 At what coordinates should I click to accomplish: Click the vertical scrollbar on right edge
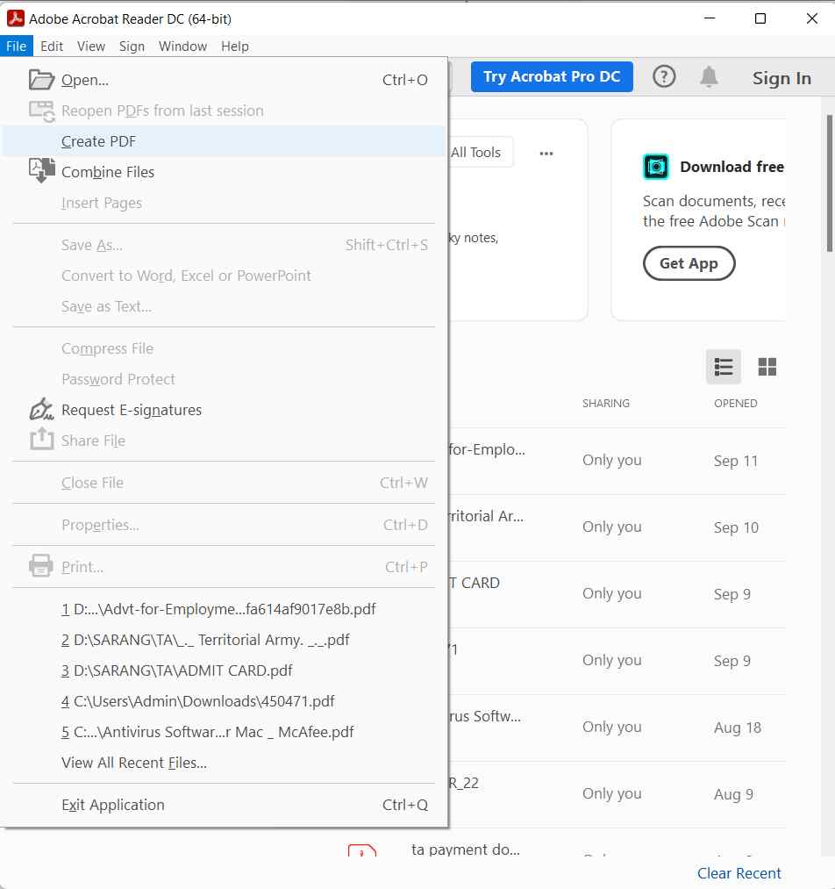830,183
